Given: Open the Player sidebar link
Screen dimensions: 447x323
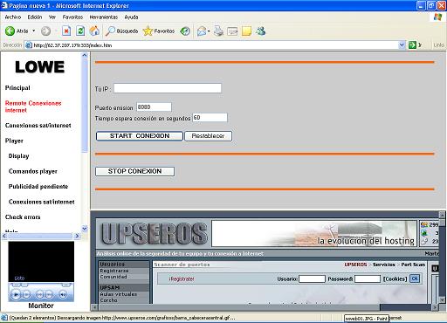Looking at the screenshot, I should pyautogui.click(x=14, y=141).
